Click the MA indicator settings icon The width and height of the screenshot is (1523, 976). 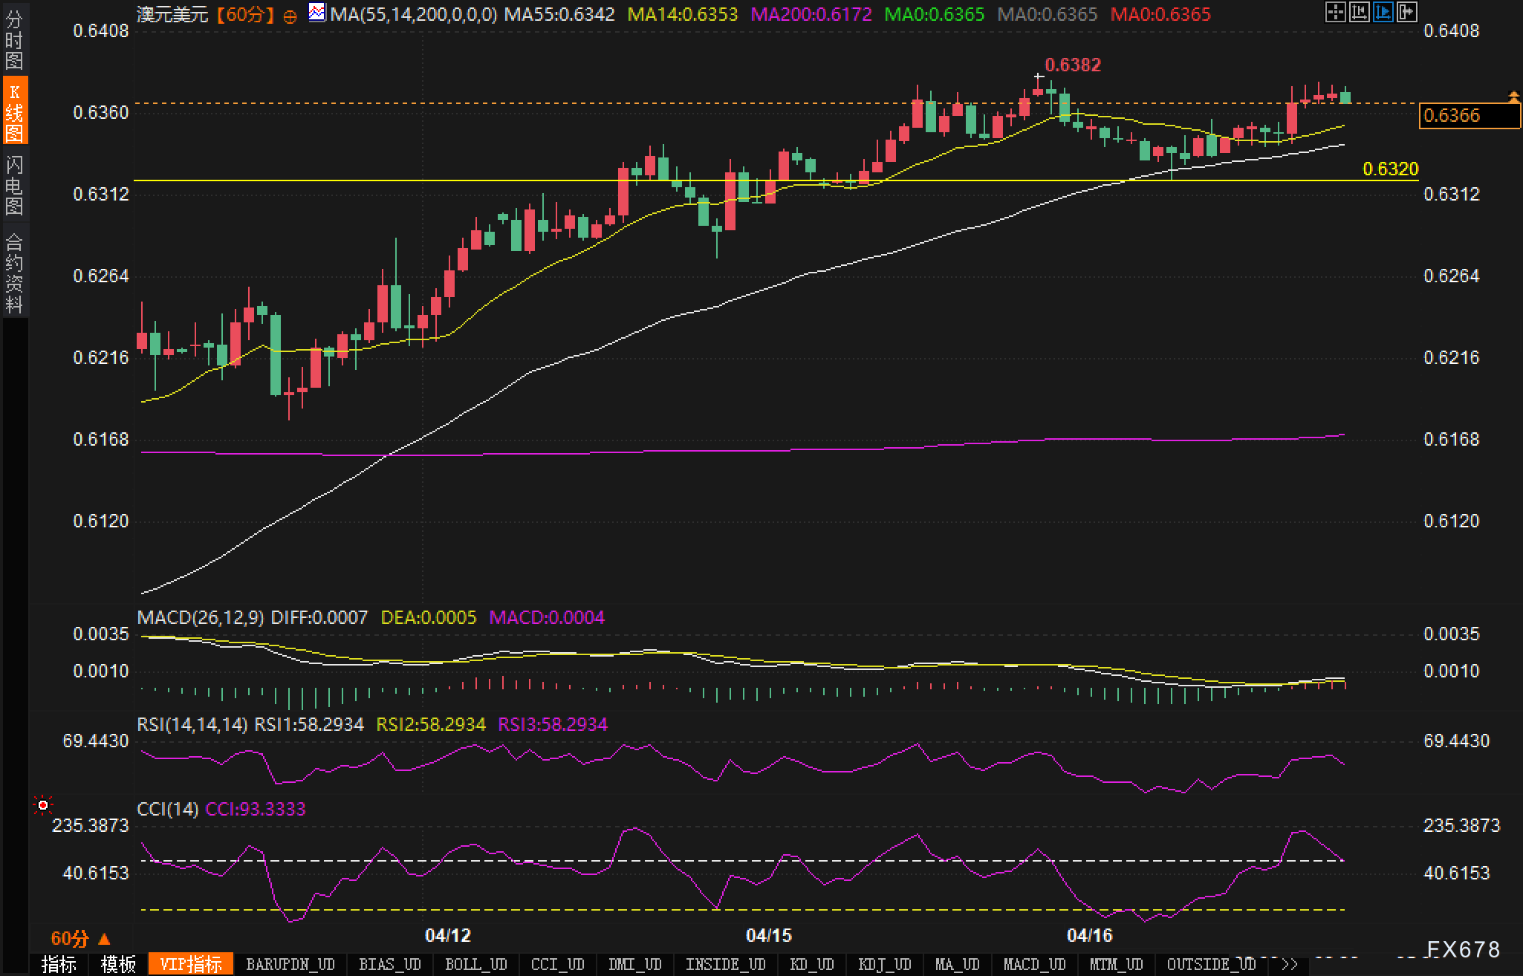tap(317, 13)
